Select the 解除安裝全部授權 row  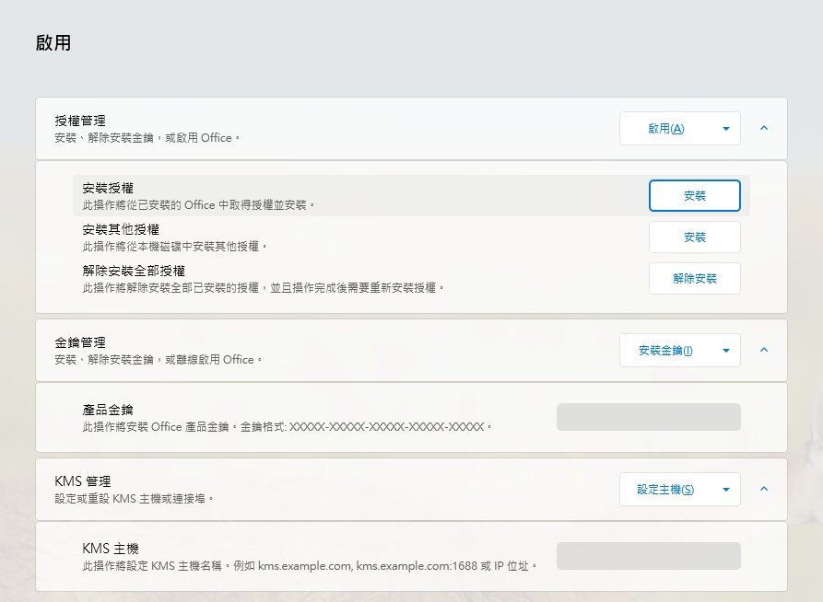click(411, 279)
